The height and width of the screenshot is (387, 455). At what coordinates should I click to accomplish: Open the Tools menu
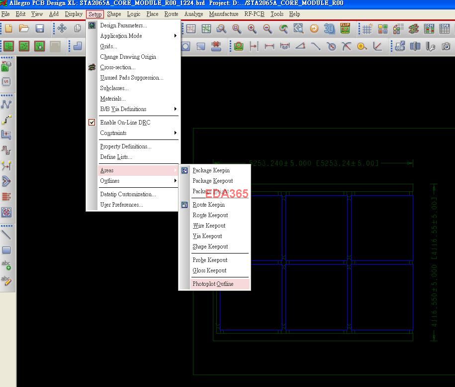point(277,14)
